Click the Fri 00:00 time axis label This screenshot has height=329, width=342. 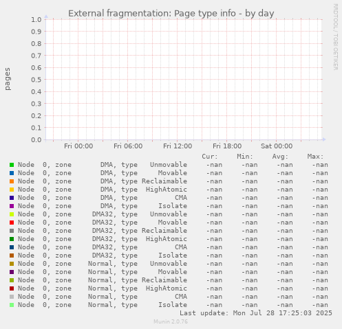[78, 146]
